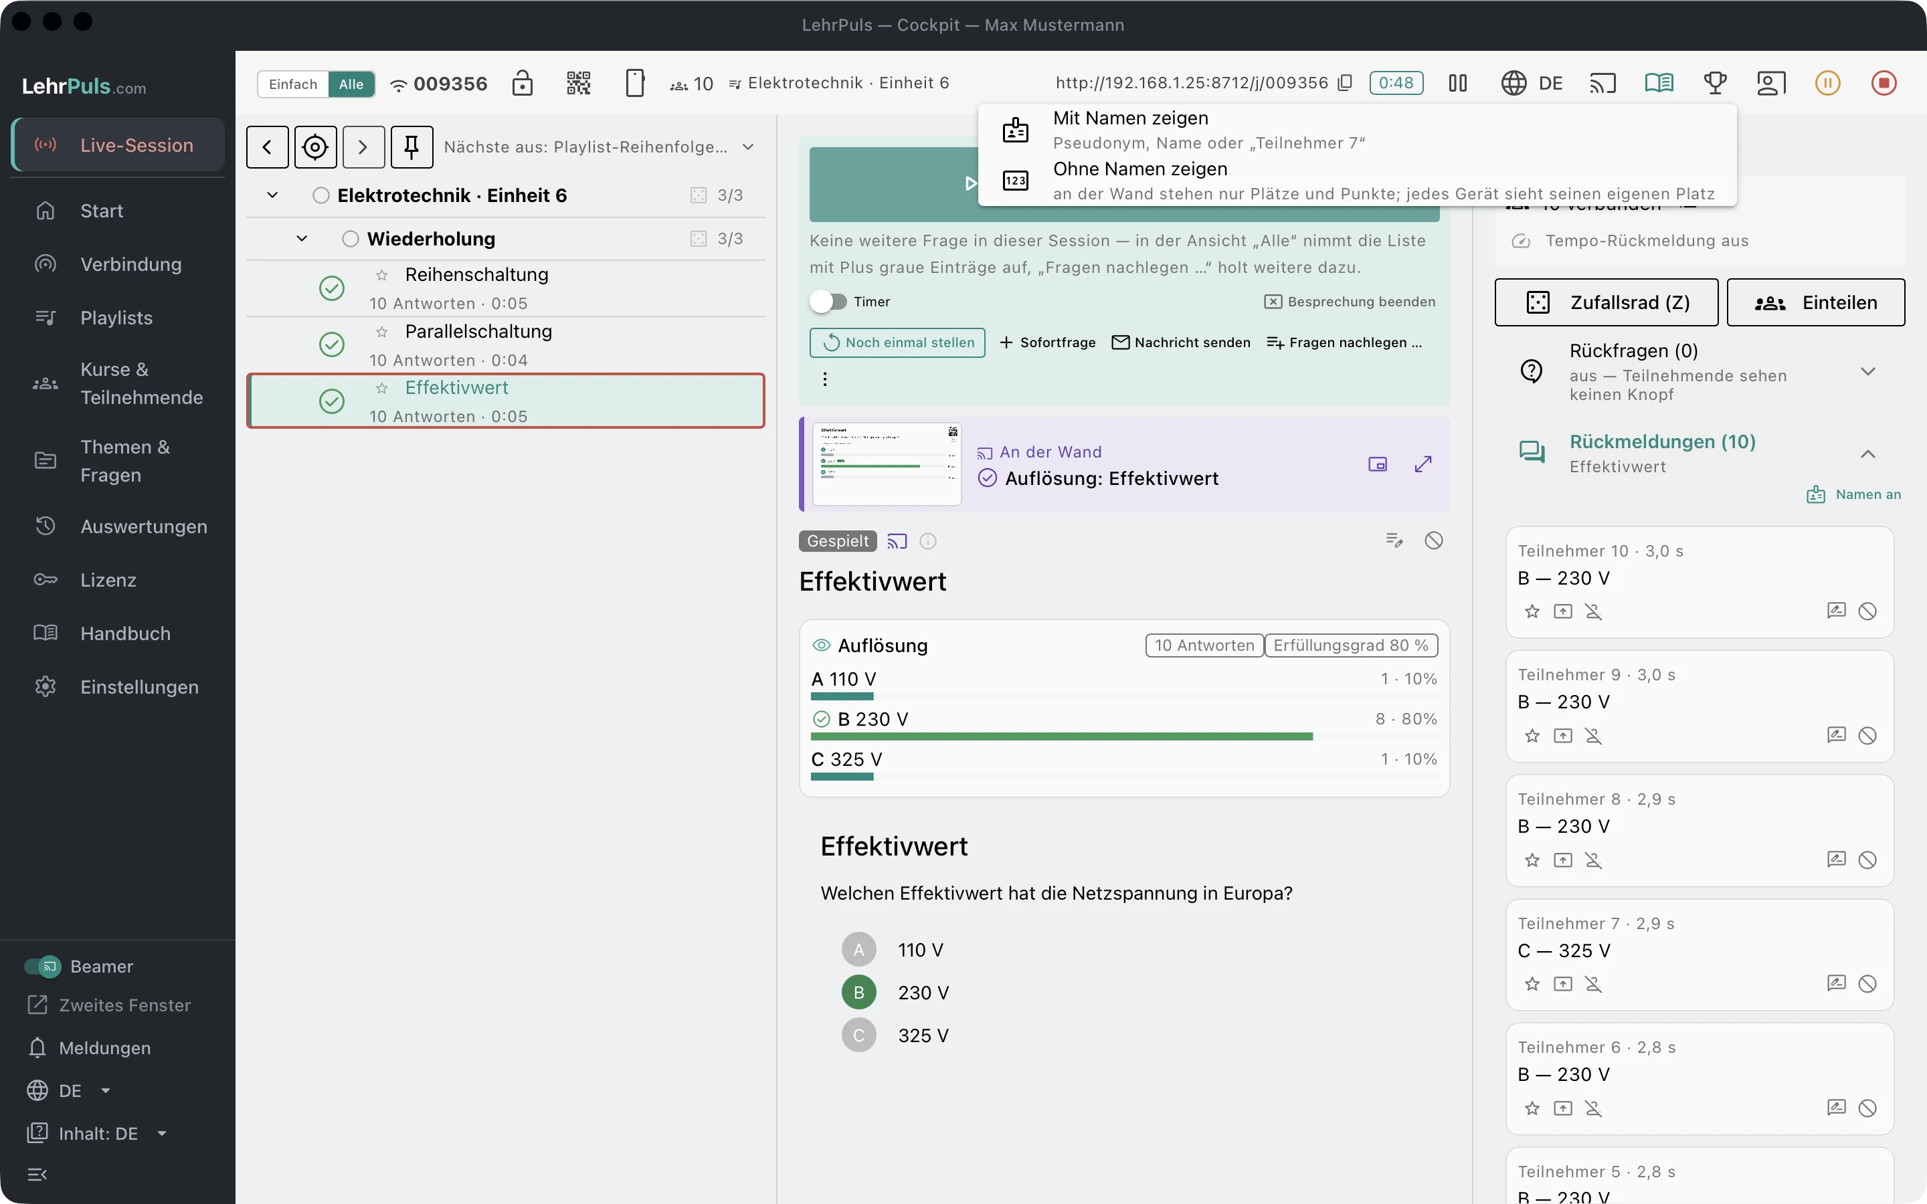Expand the Rückfragen (0) section
1927x1204 pixels.
pos(1867,372)
